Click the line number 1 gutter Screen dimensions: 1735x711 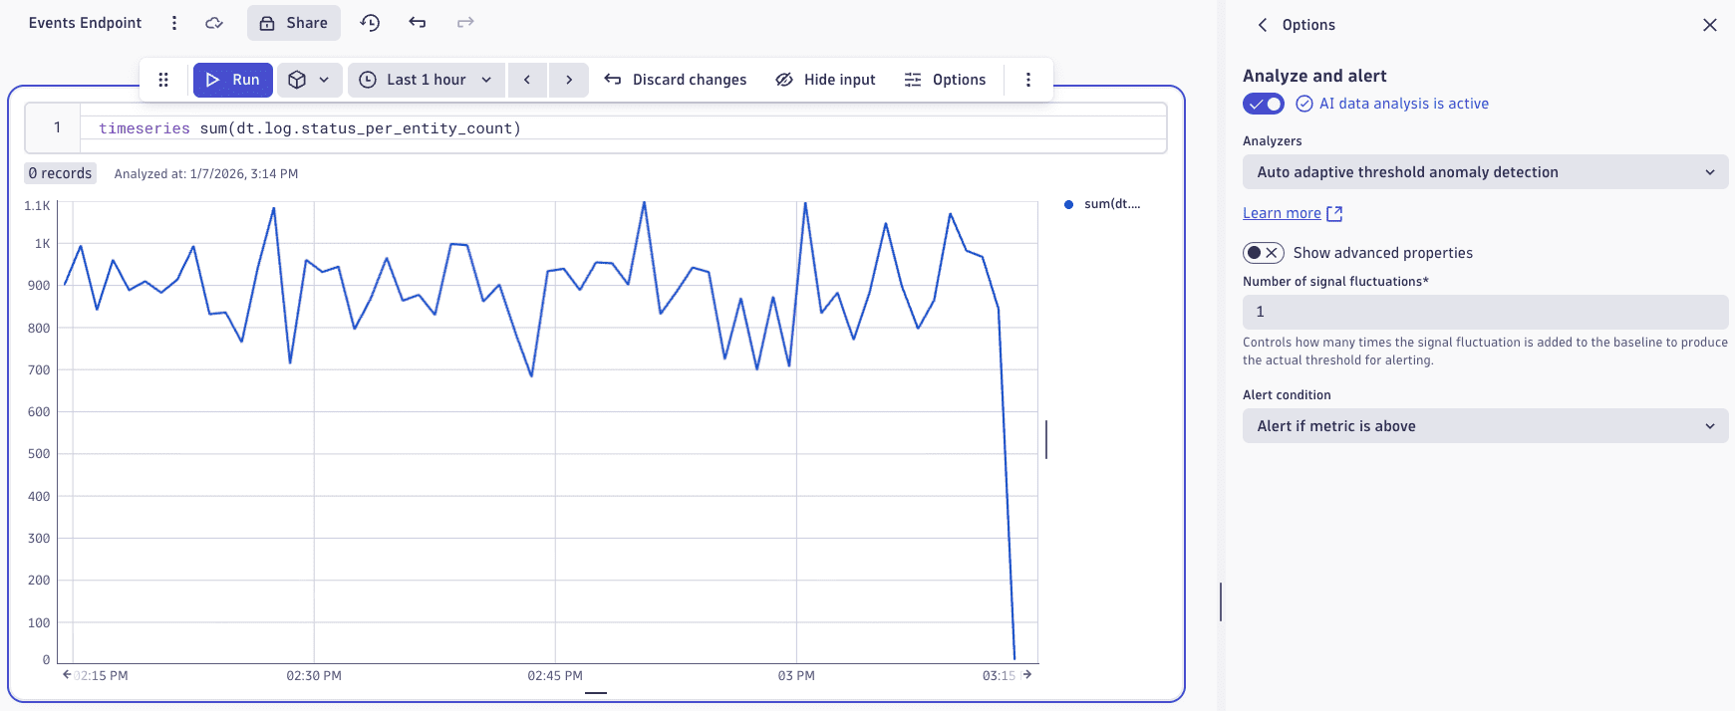click(x=57, y=127)
